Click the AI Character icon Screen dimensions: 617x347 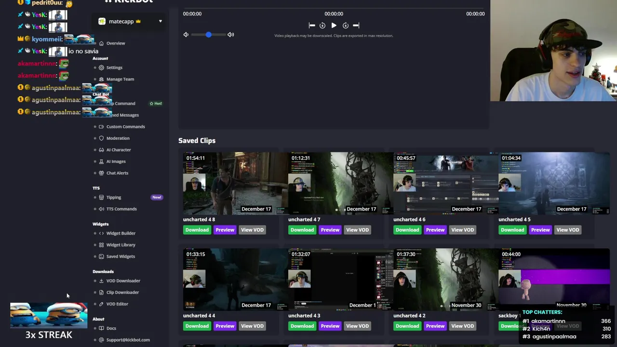(x=101, y=150)
